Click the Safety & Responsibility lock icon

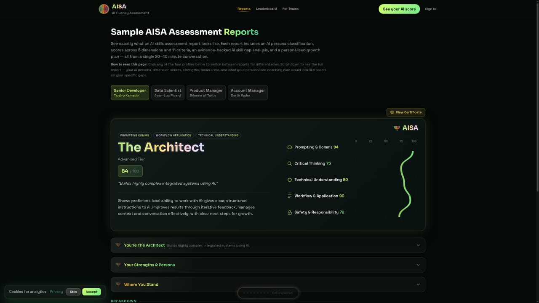pyautogui.click(x=289, y=213)
